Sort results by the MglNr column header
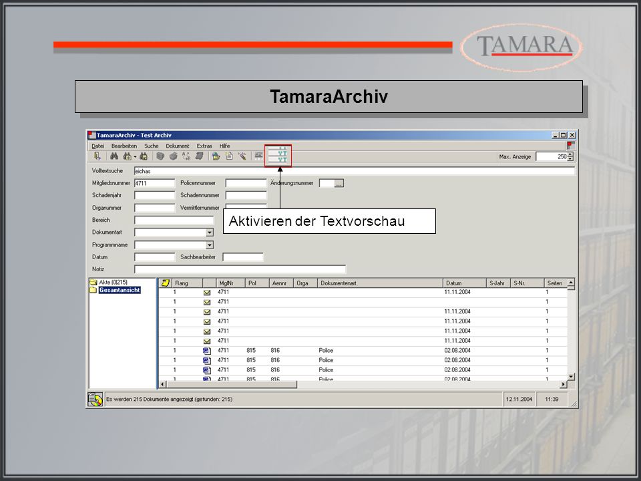641x481 pixels. [230, 283]
